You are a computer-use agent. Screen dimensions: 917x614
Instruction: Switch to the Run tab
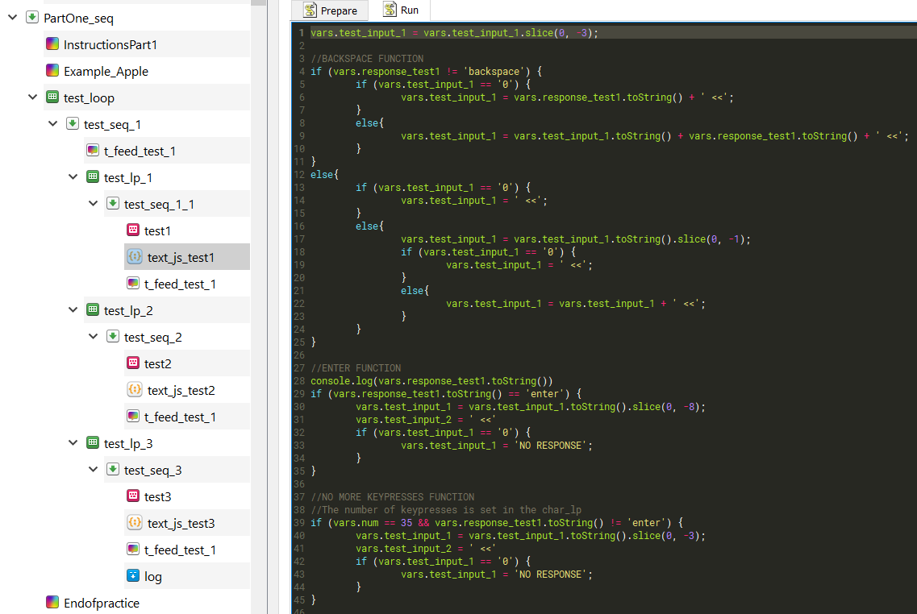pyautogui.click(x=402, y=10)
